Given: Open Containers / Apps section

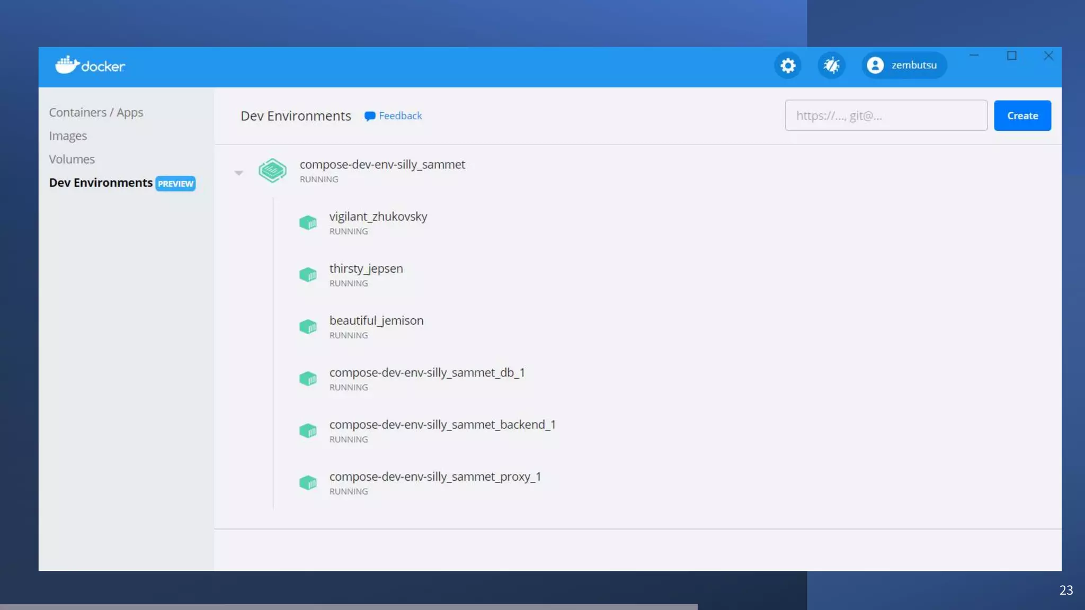Looking at the screenshot, I should pyautogui.click(x=96, y=113).
